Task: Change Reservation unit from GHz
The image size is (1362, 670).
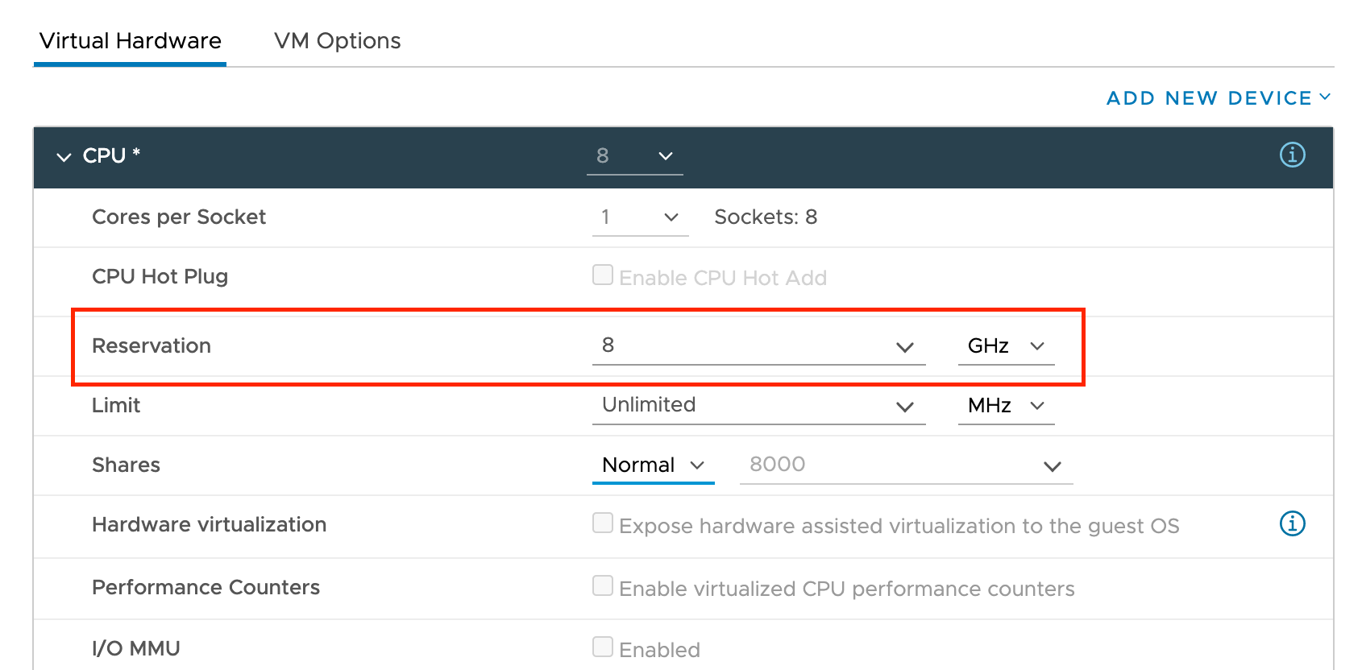Action: (1006, 346)
